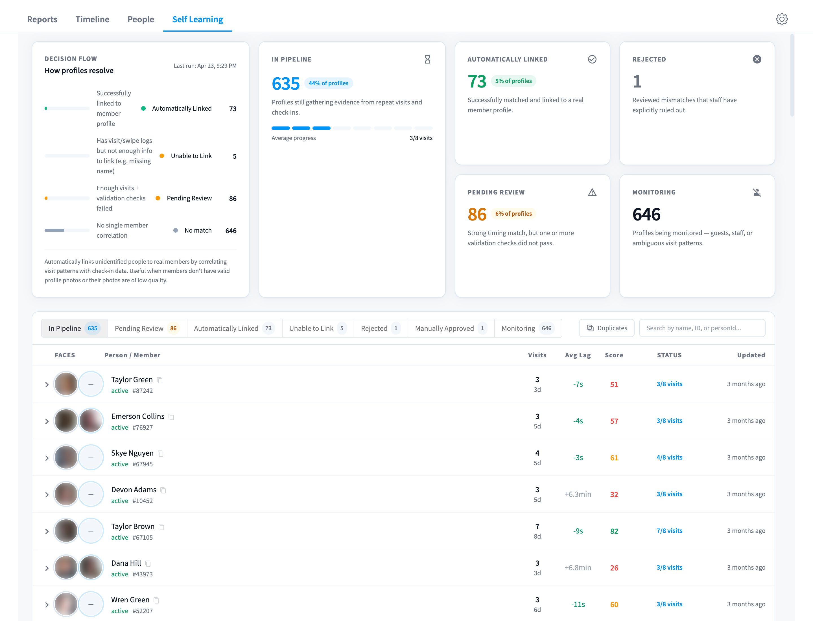Screen dimensions: 813x621
Task: Open the Pending Review 86 tab
Action: point(147,328)
